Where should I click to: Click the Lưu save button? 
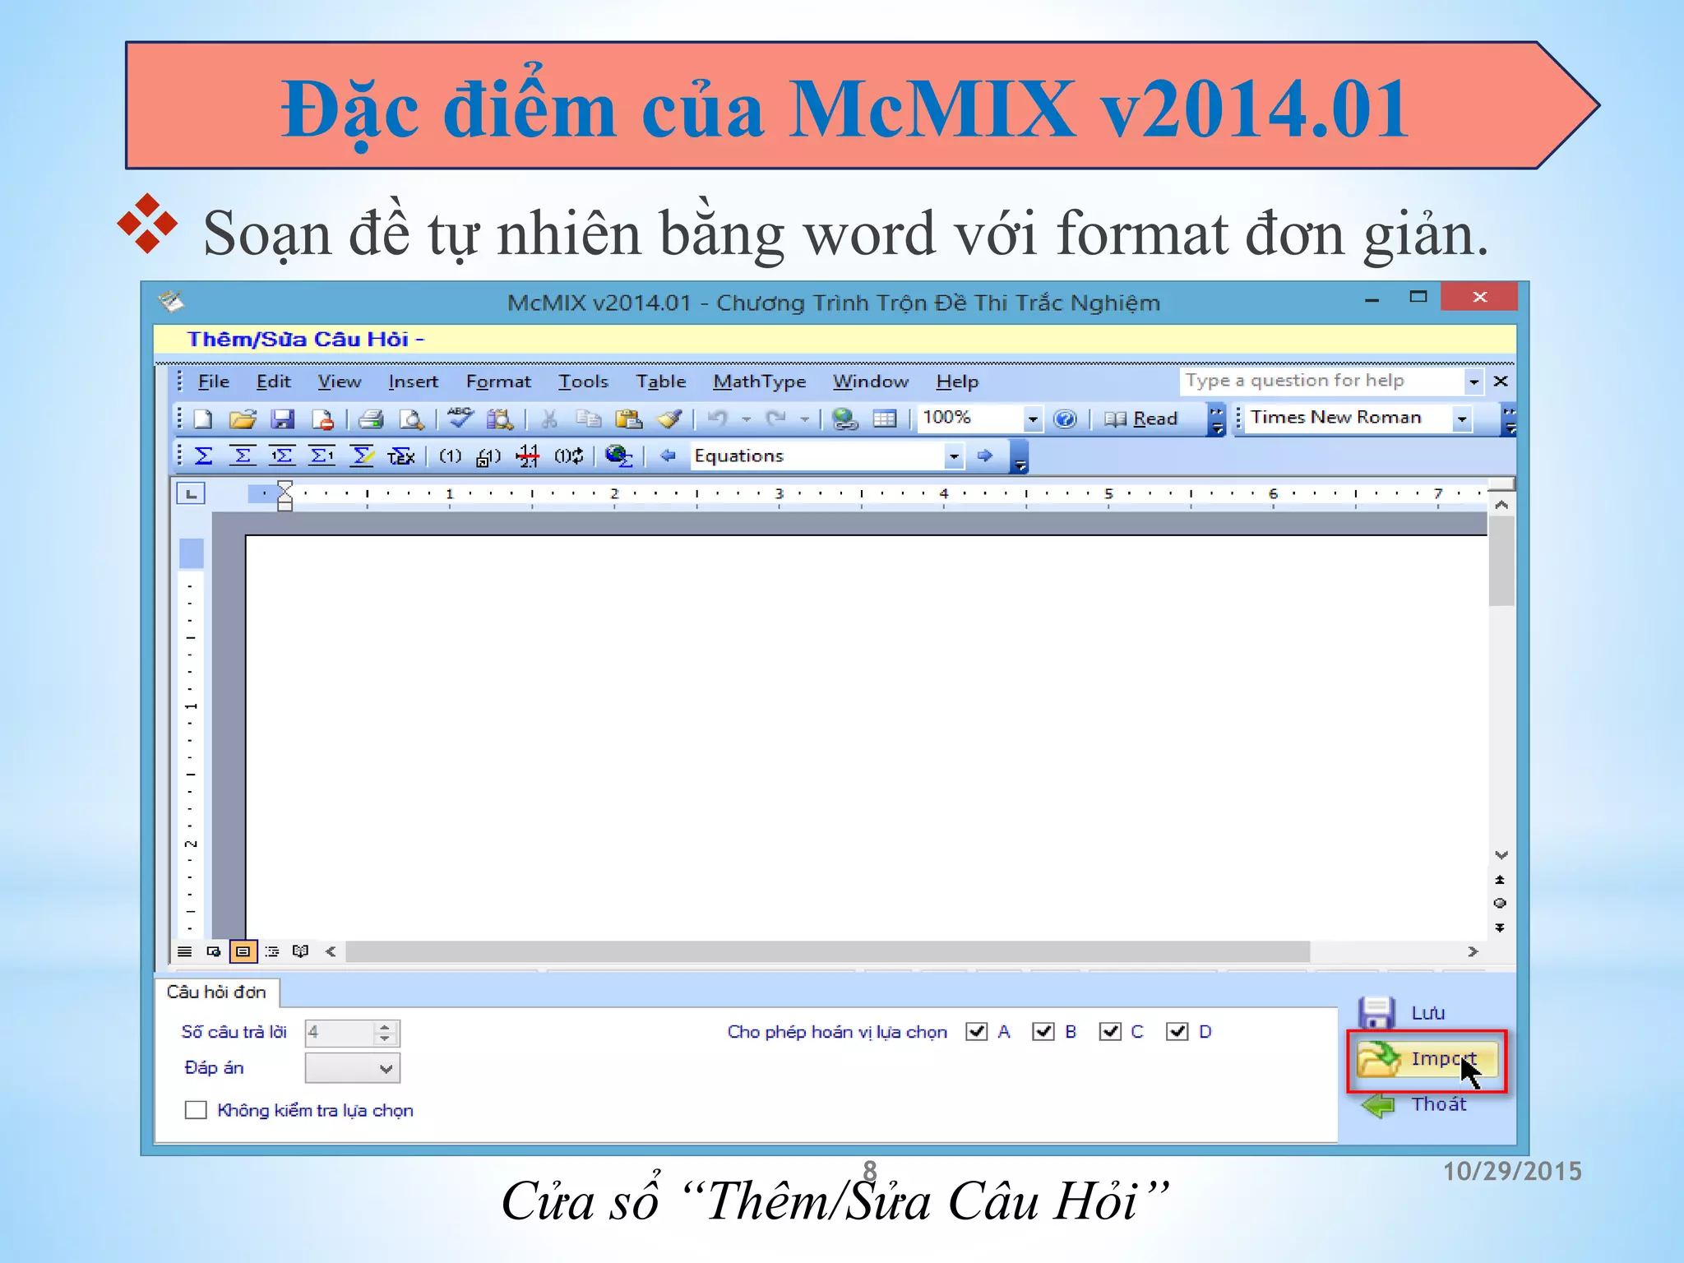click(x=1403, y=1013)
